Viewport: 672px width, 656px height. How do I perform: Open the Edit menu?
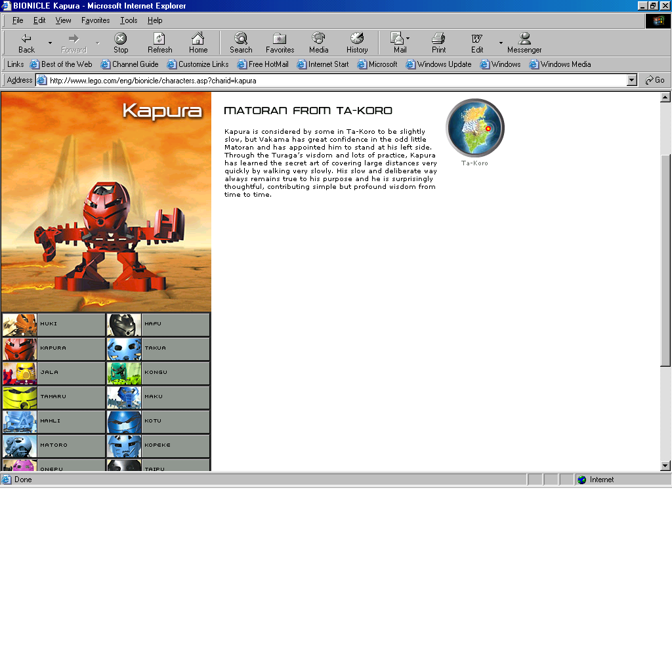coord(39,20)
